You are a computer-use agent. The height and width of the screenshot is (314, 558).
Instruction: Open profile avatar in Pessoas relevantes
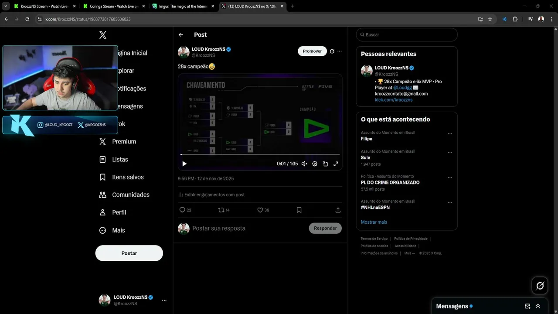click(x=367, y=71)
